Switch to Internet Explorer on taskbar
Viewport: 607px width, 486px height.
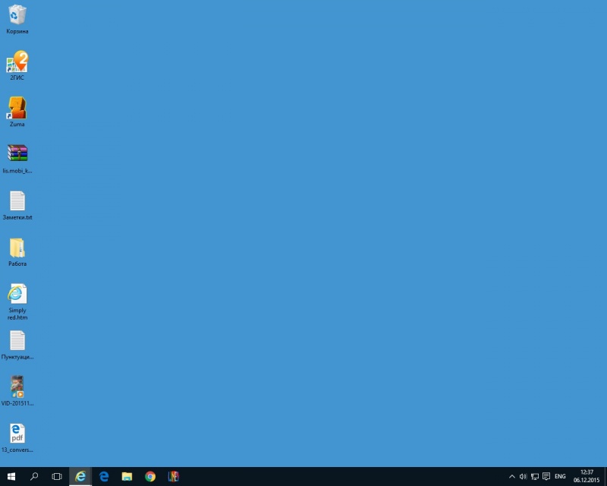click(80, 476)
